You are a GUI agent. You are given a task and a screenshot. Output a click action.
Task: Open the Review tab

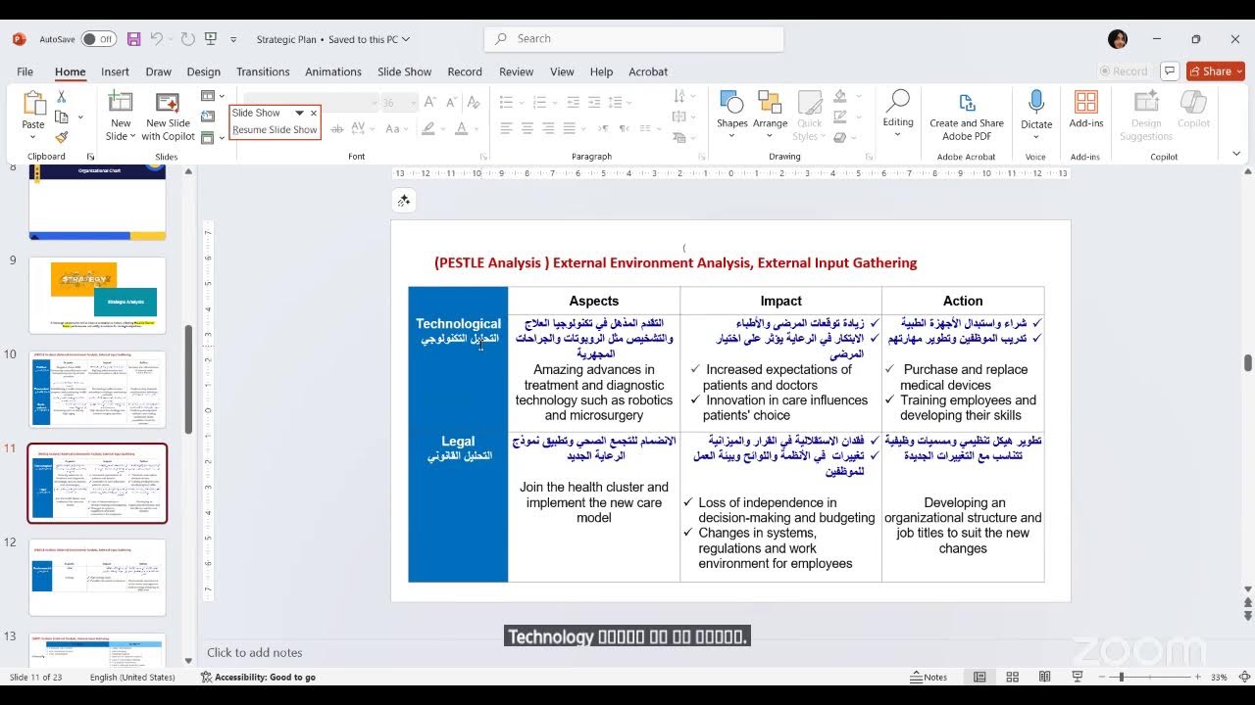click(516, 71)
